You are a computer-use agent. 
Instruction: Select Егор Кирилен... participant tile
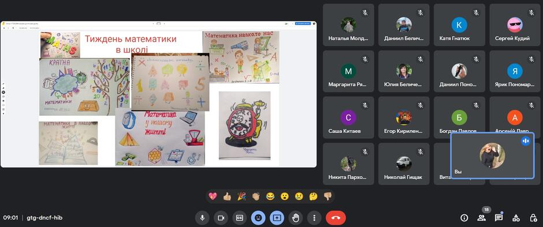click(404, 118)
